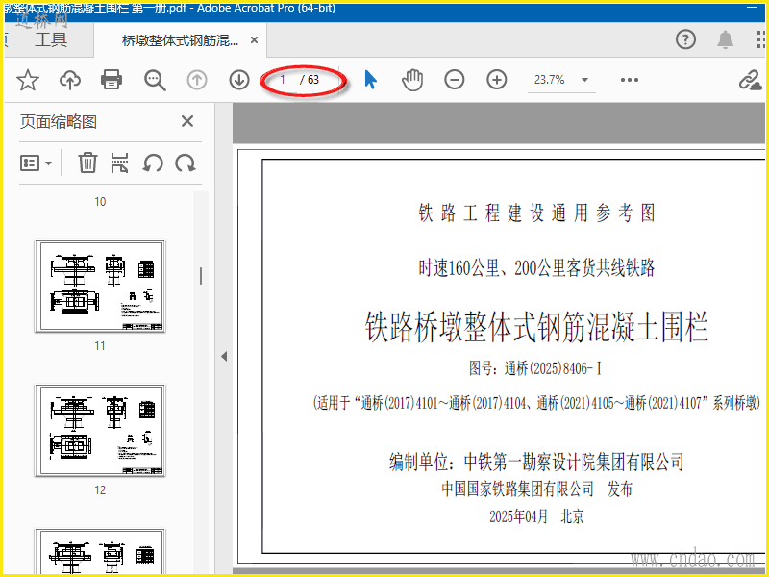The height and width of the screenshot is (577, 769).
Task: Click the 23.7% zoom level field
Action: (549, 80)
